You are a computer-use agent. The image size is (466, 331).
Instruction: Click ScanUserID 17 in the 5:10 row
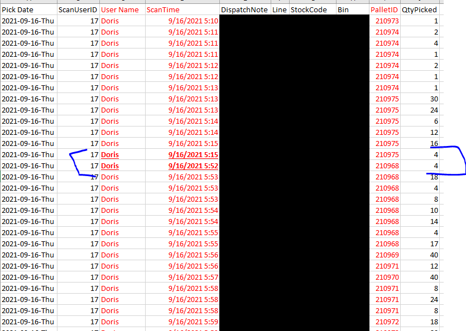coord(78,21)
